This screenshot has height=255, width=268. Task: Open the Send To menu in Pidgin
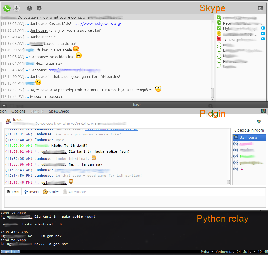pos(37,111)
